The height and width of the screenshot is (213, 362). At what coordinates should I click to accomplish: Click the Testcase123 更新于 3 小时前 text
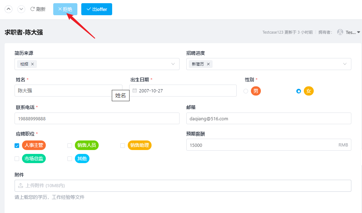coord(287,32)
